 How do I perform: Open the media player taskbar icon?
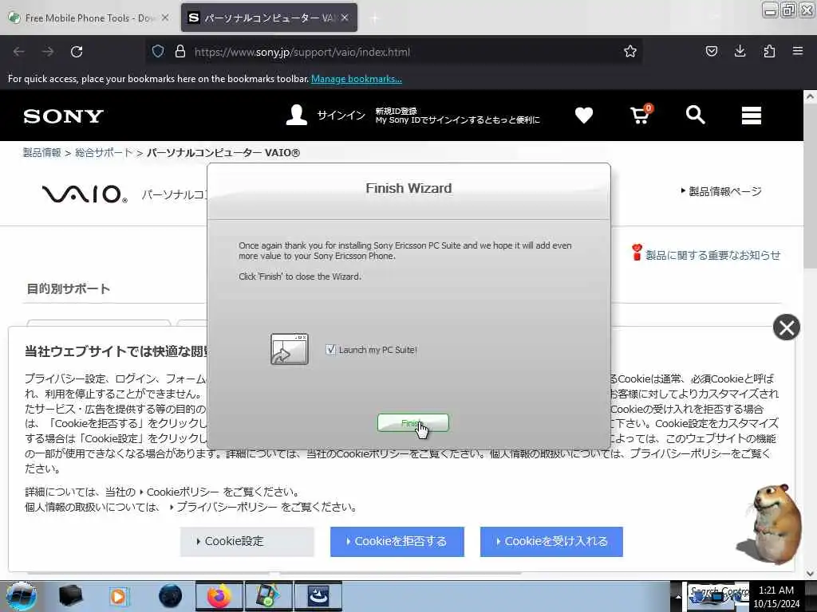pos(120,596)
